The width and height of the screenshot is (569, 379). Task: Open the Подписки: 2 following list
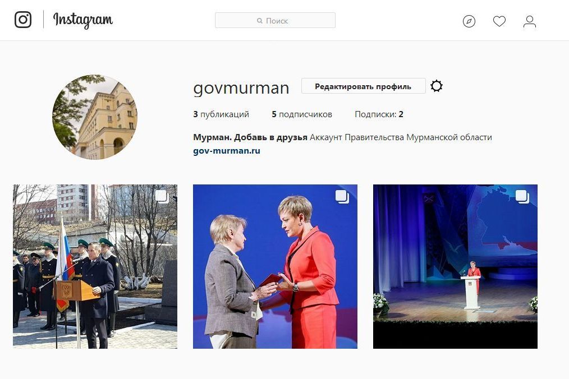[x=379, y=114]
